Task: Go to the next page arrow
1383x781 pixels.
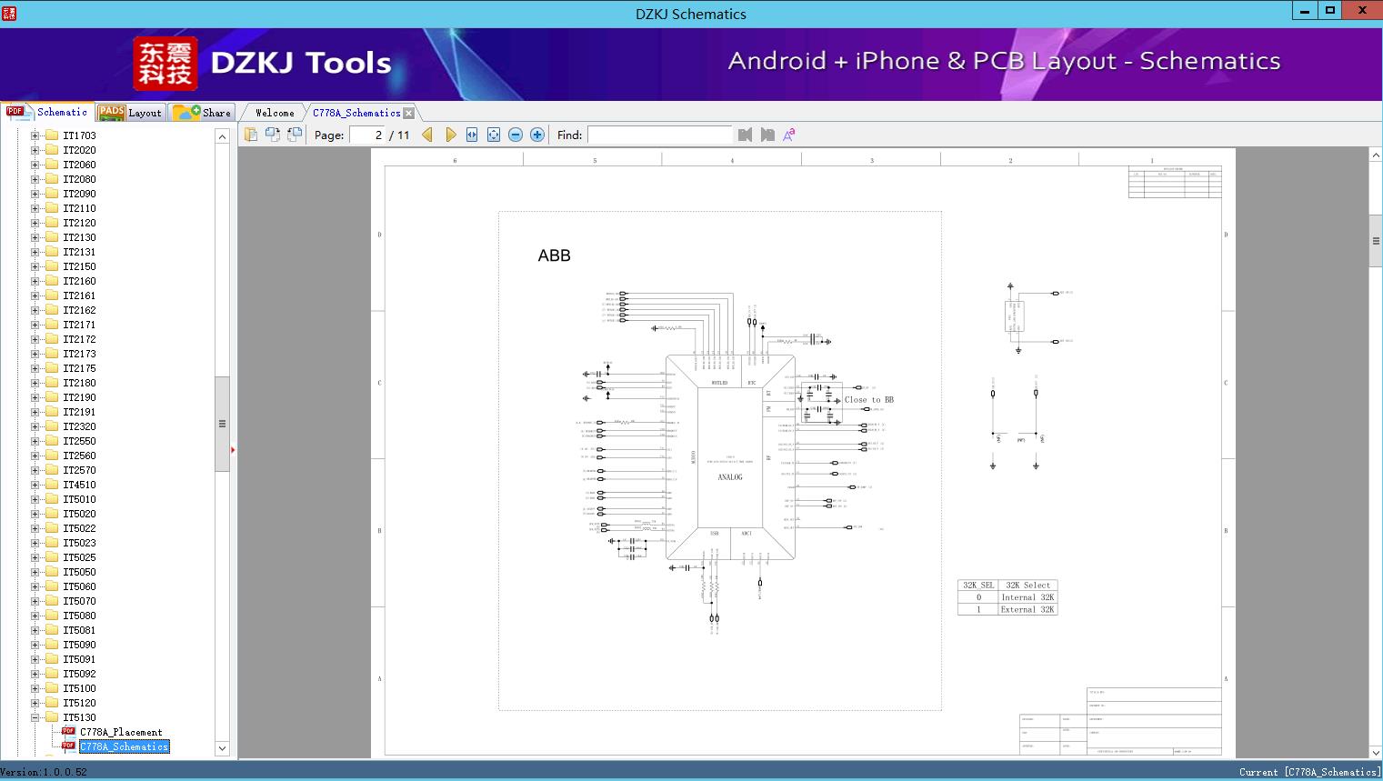Action: [x=451, y=135]
